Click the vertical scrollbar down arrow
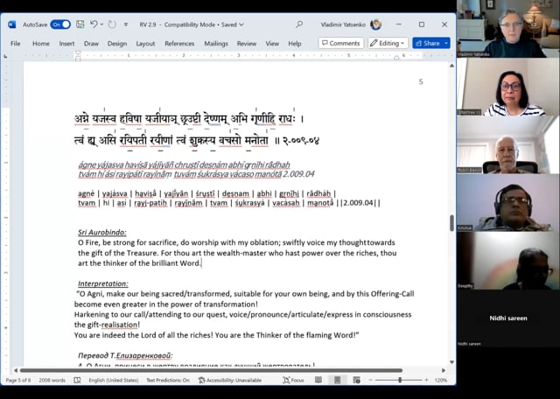The image size is (560, 399). pyautogui.click(x=451, y=362)
